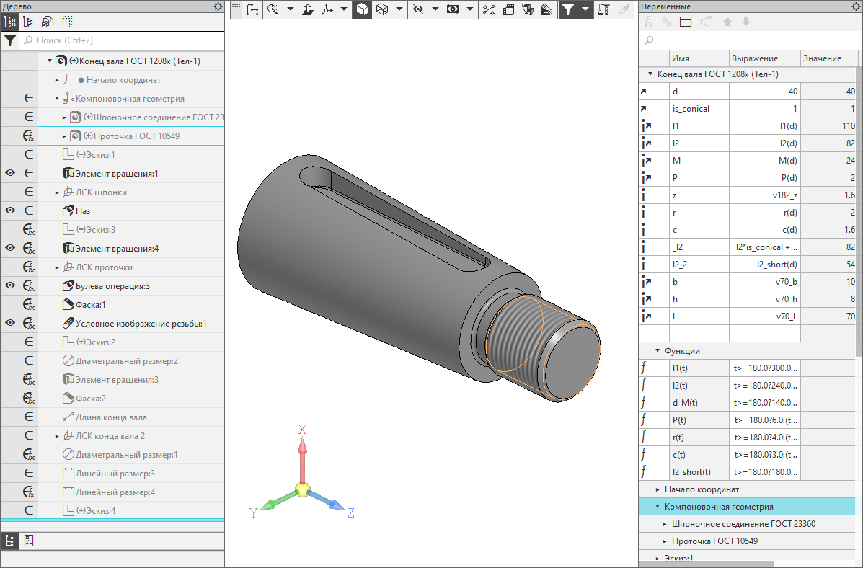Image resolution: width=863 pixels, height=568 pixels.
Task: Click the view orientation axes icon
Action: [x=327, y=9]
